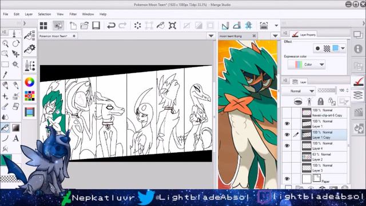
Task: Click the Open folder icon in the toolbar
Action: [x=85, y=25]
